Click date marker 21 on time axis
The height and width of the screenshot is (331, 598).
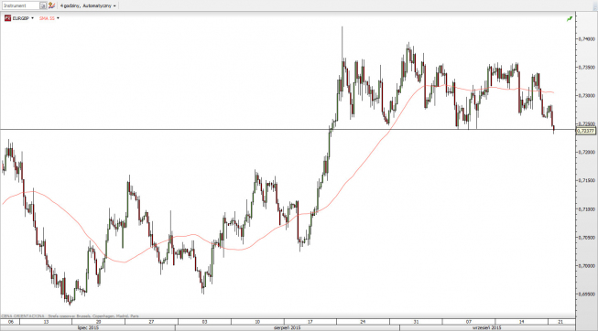point(560,322)
